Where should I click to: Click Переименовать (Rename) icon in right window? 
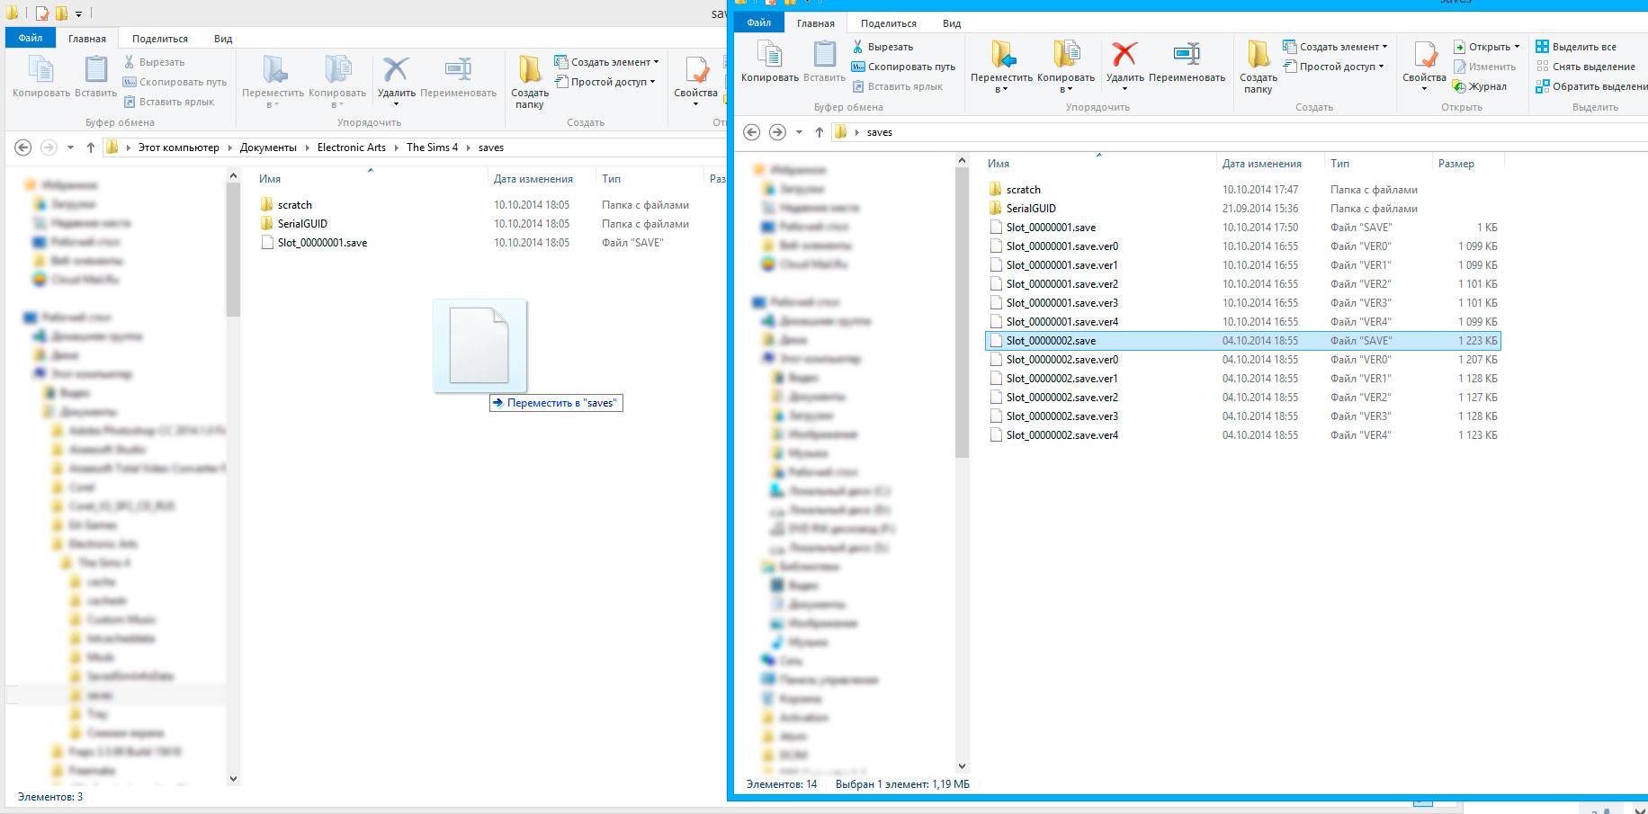[x=1187, y=57]
